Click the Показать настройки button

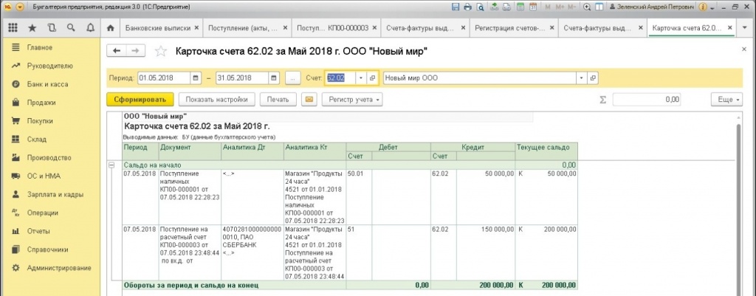(x=216, y=99)
